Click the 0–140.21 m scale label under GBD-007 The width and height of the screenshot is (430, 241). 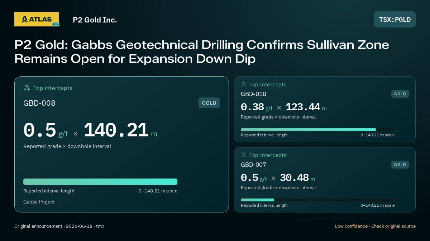(378, 205)
